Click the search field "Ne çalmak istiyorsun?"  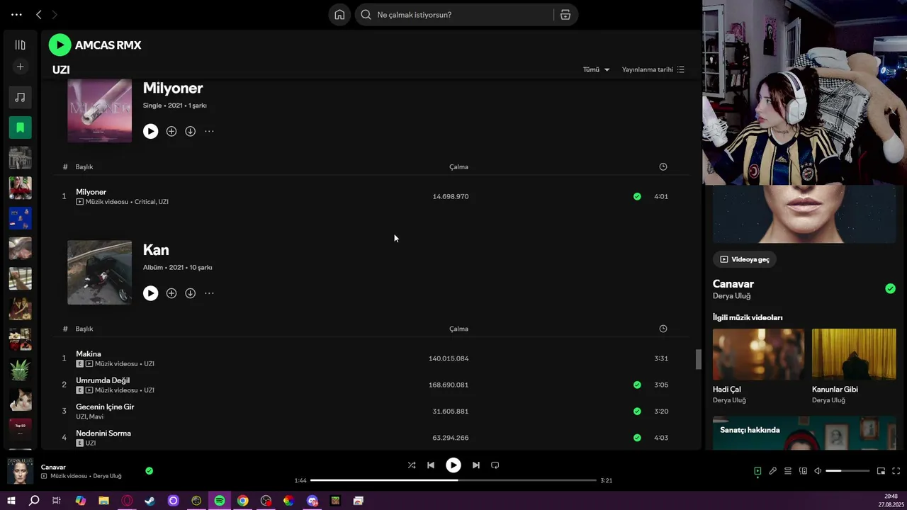click(x=453, y=15)
